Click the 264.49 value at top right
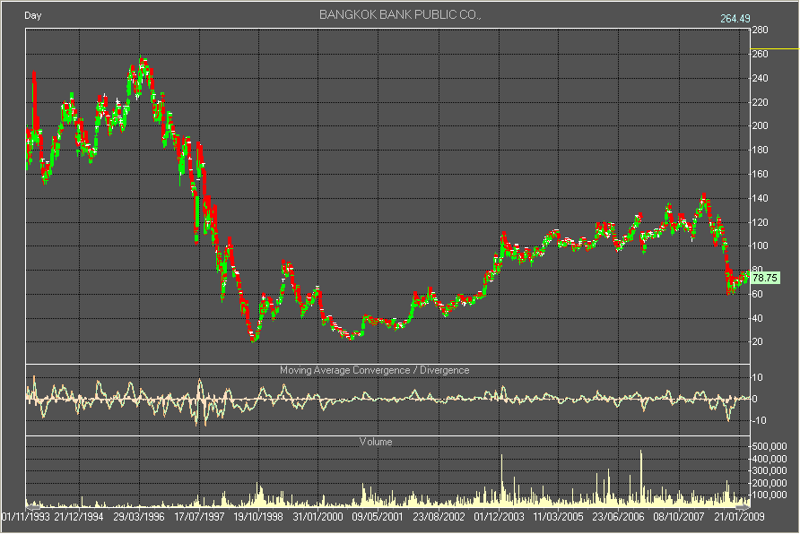 tap(735, 18)
